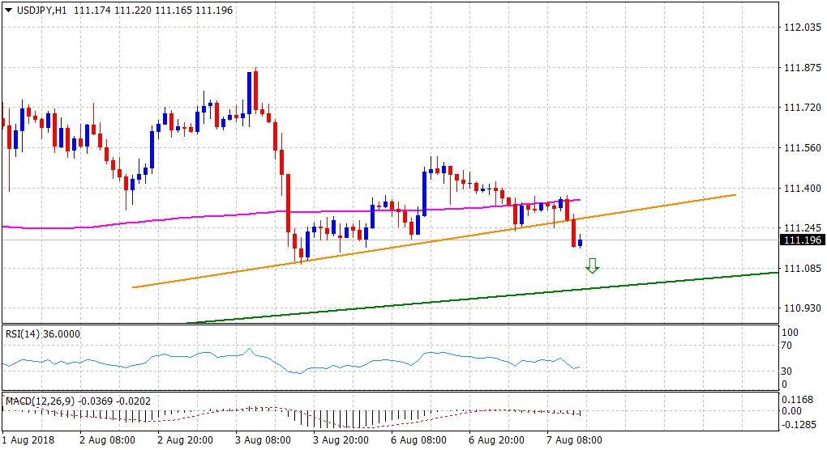Click the last blue candlestick on chart
This screenshot has height=450, width=827.
(580, 242)
